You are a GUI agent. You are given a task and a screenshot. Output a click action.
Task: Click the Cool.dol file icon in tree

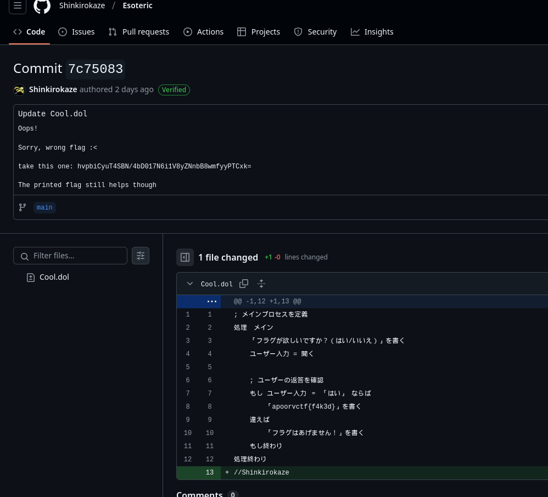31,278
